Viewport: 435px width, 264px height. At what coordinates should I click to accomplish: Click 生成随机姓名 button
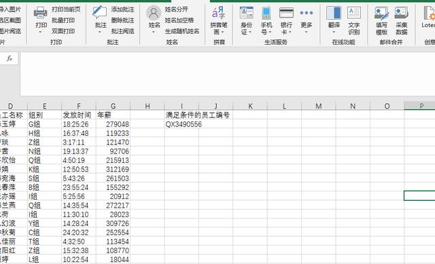click(182, 31)
